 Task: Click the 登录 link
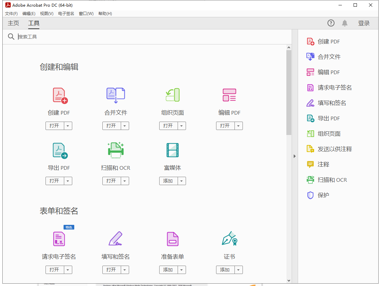pos(364,23)
